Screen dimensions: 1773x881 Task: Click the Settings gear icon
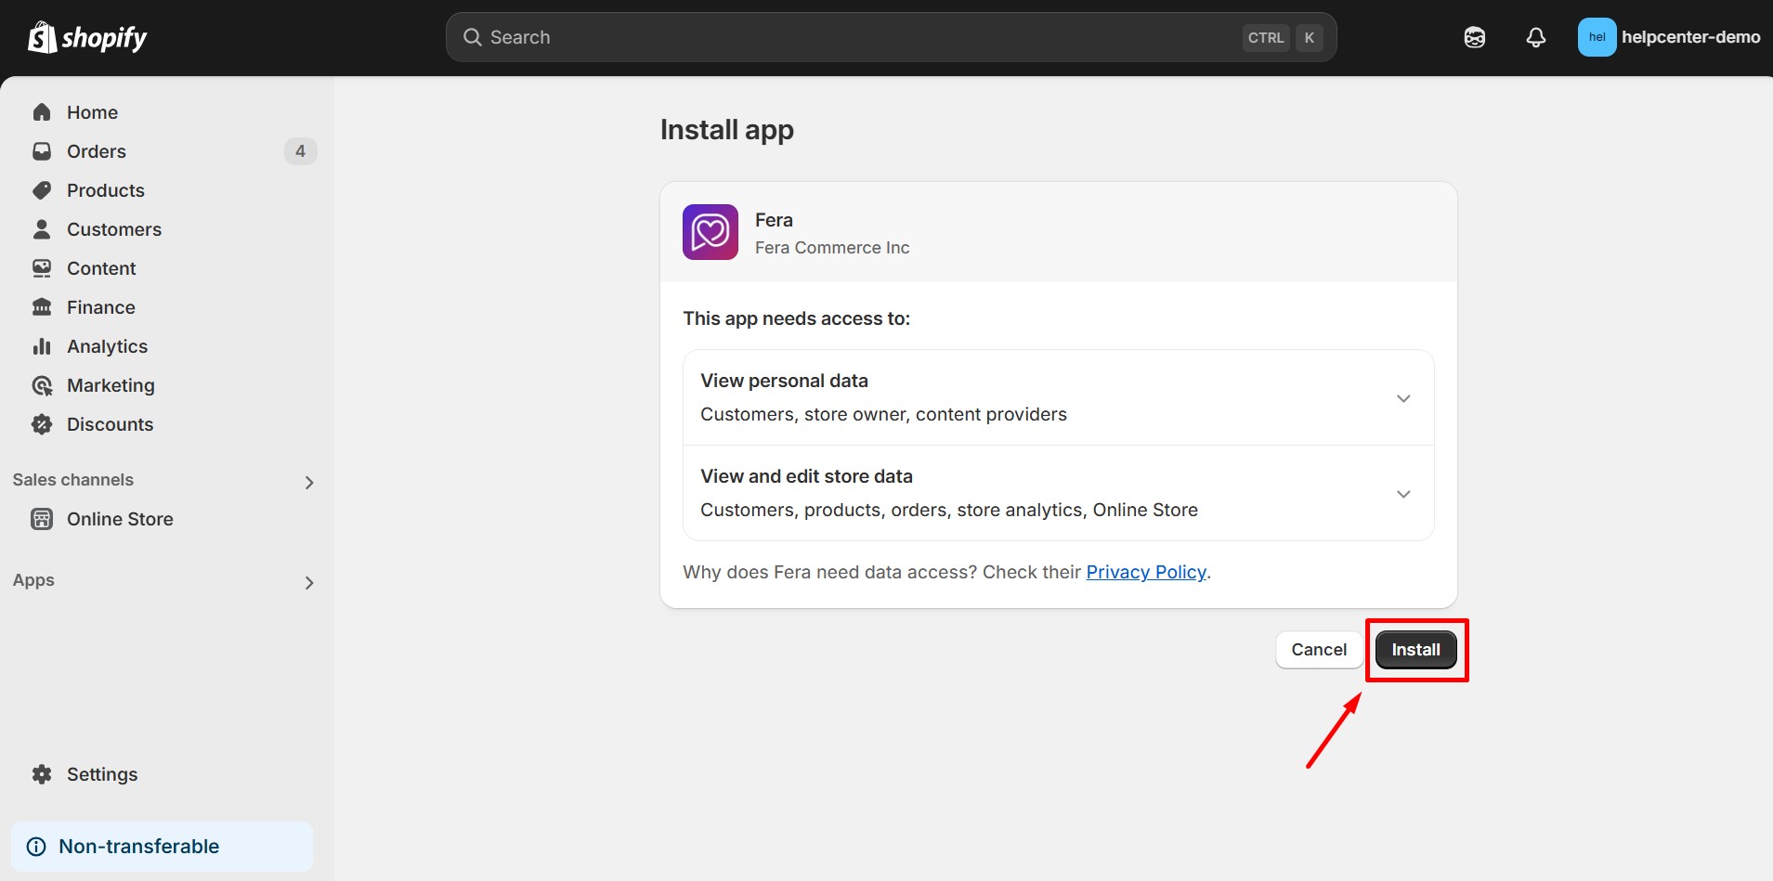(x=42, y=774)
